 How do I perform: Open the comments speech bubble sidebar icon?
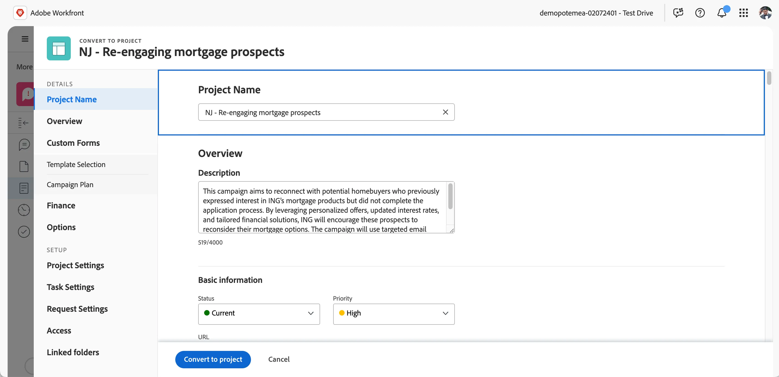coord(24,144)
